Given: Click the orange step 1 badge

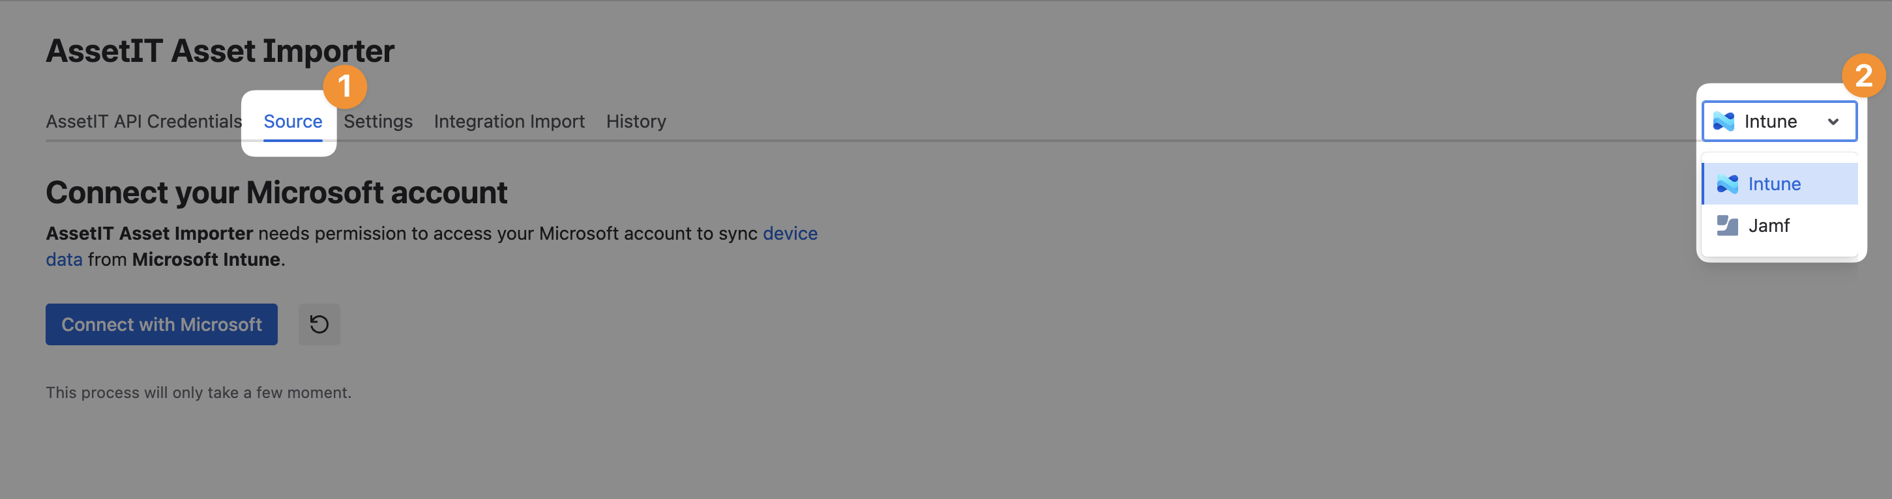Looking at the screenshot, I should pos(344,87).
